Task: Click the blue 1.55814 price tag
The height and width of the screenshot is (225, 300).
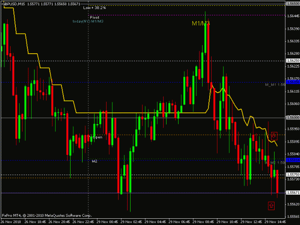Action: (x=293, y=160)
